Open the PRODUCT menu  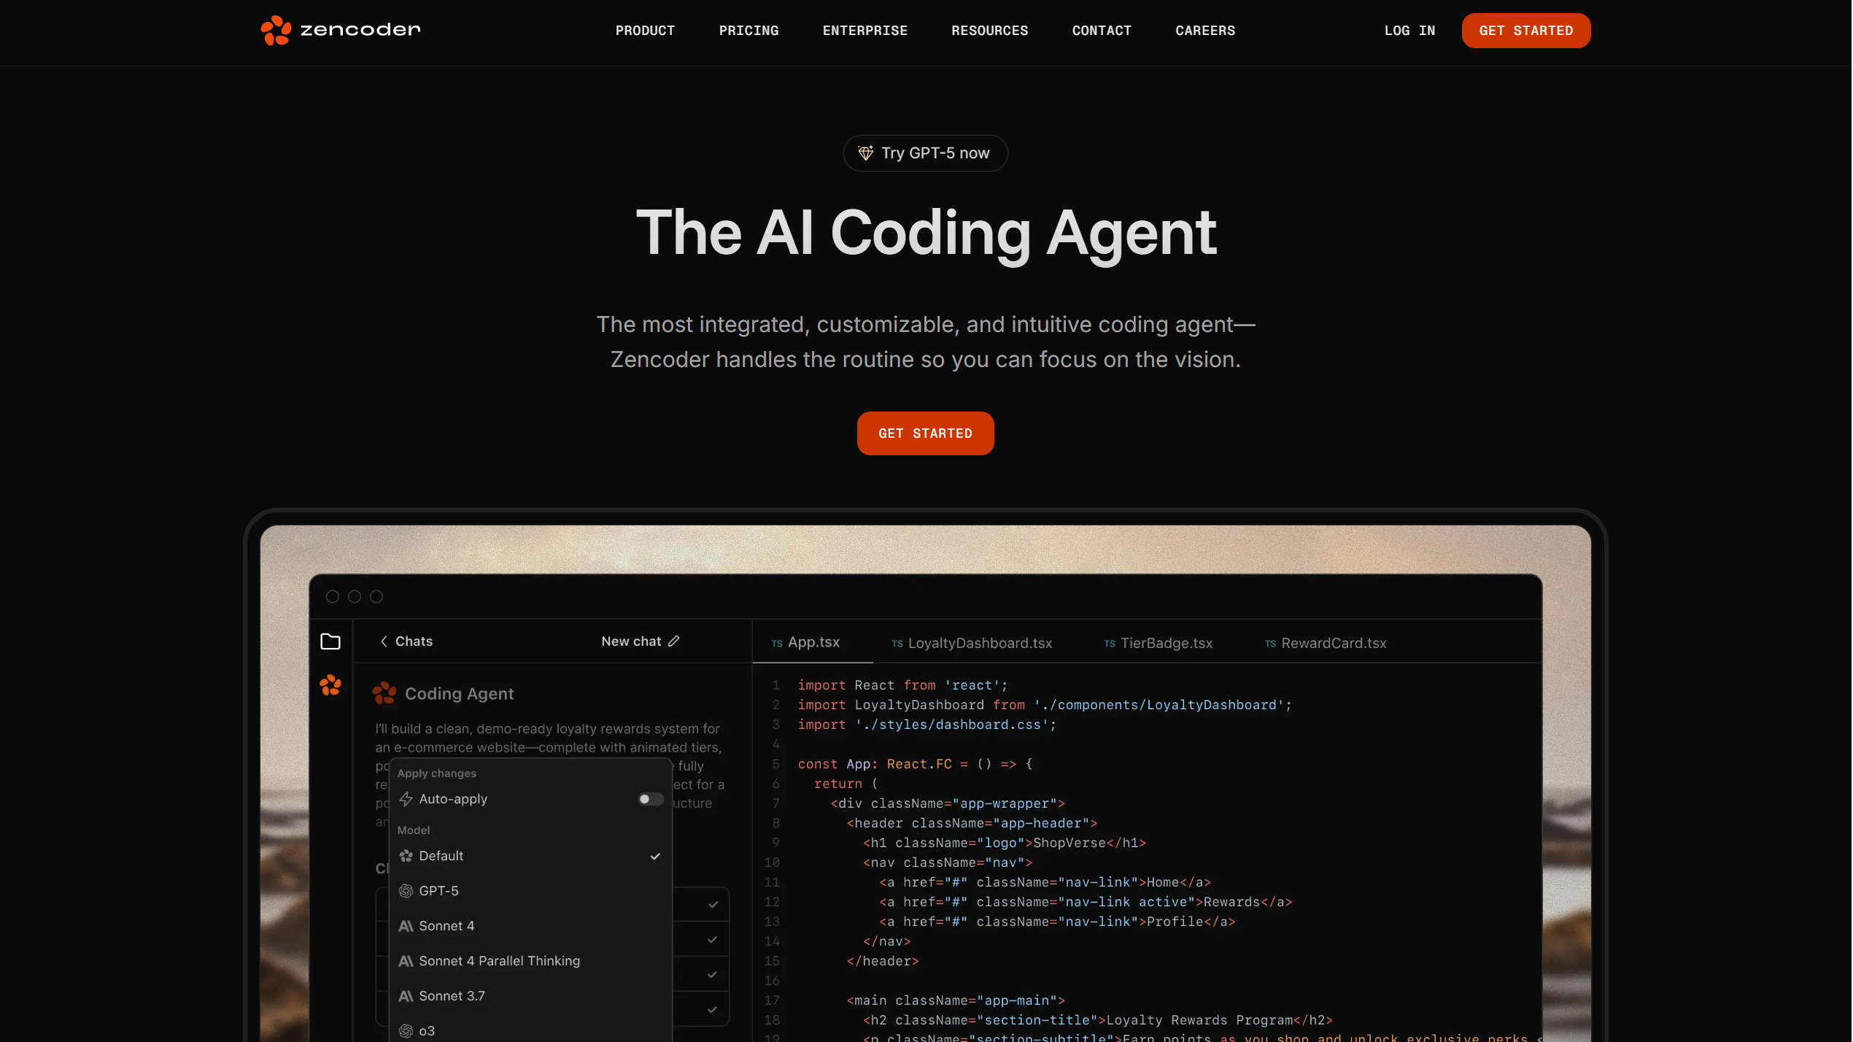click(x=645, y=31)
